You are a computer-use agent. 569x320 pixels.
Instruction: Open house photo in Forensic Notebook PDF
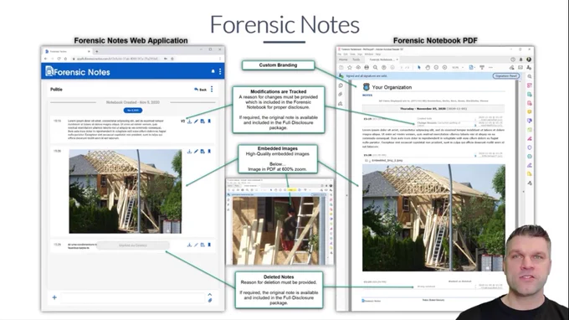click(433, 218)
